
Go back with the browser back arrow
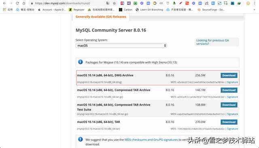(x=4, y=3)
